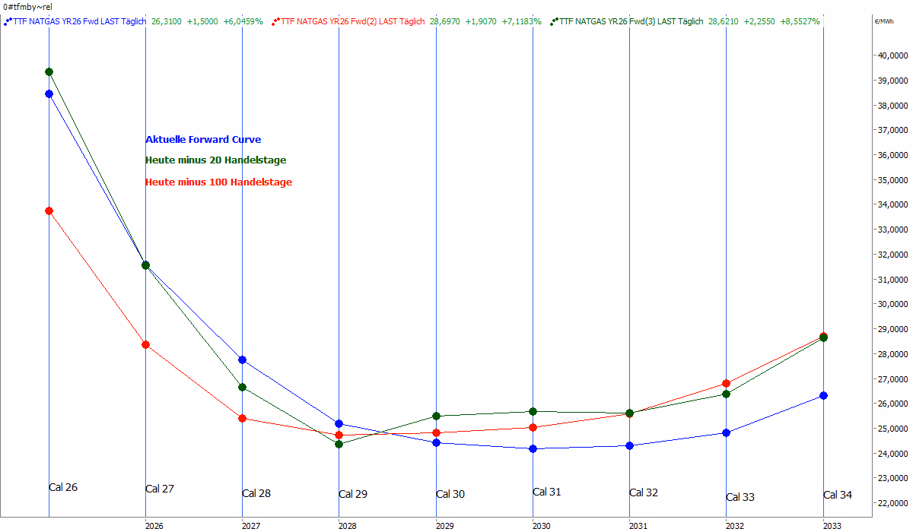Click the red TTF NATGAS YR26 Fwd(2) legend

point(353,22)
